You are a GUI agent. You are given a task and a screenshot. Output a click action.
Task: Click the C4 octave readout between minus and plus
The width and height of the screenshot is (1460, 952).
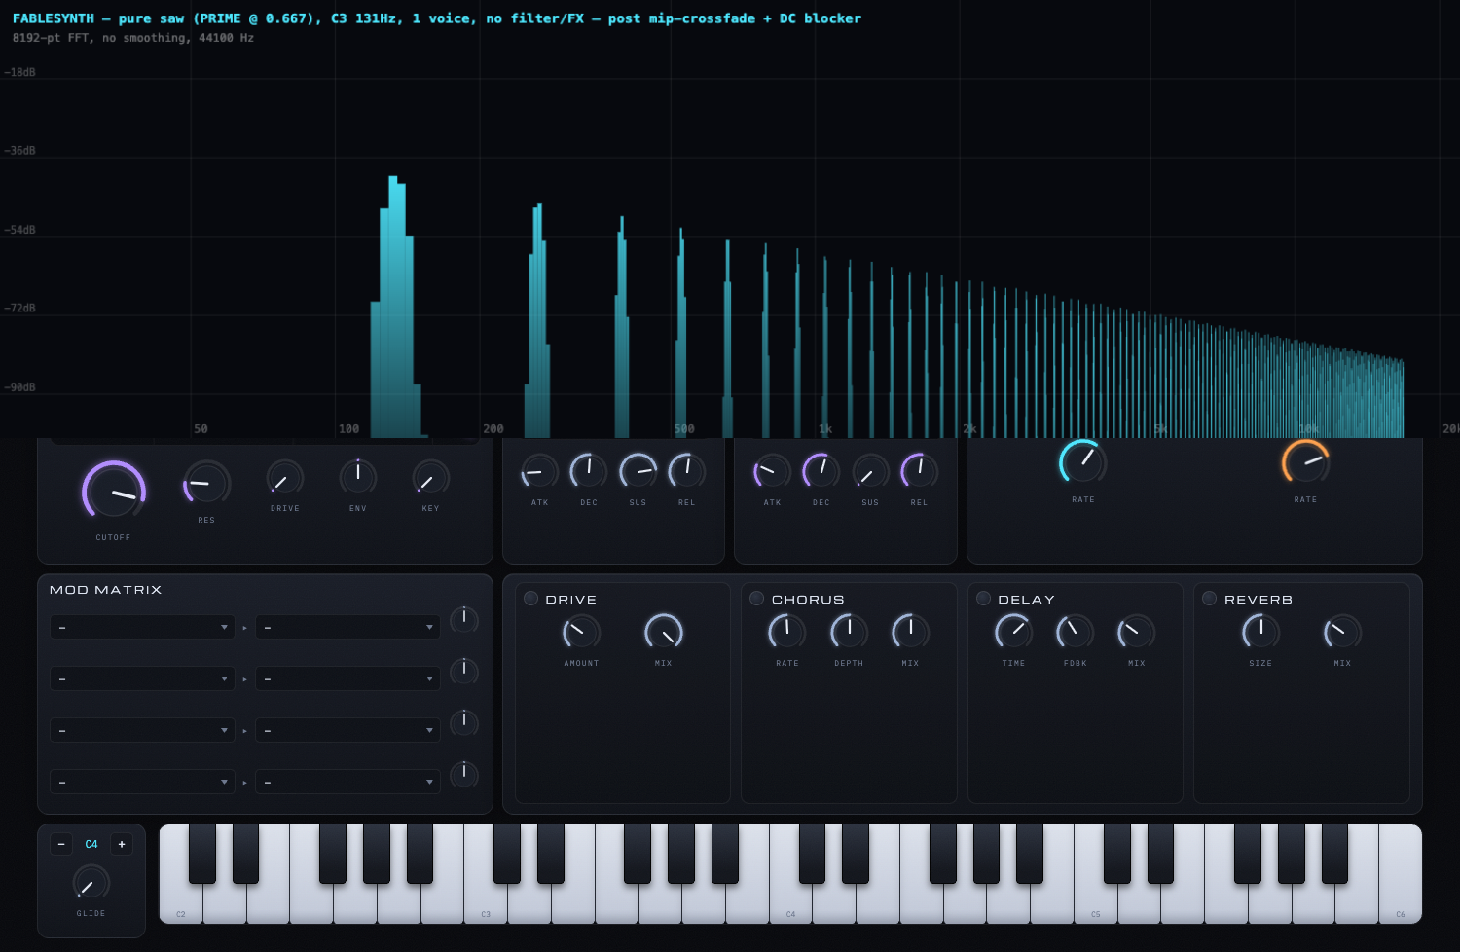coord(91,844)
